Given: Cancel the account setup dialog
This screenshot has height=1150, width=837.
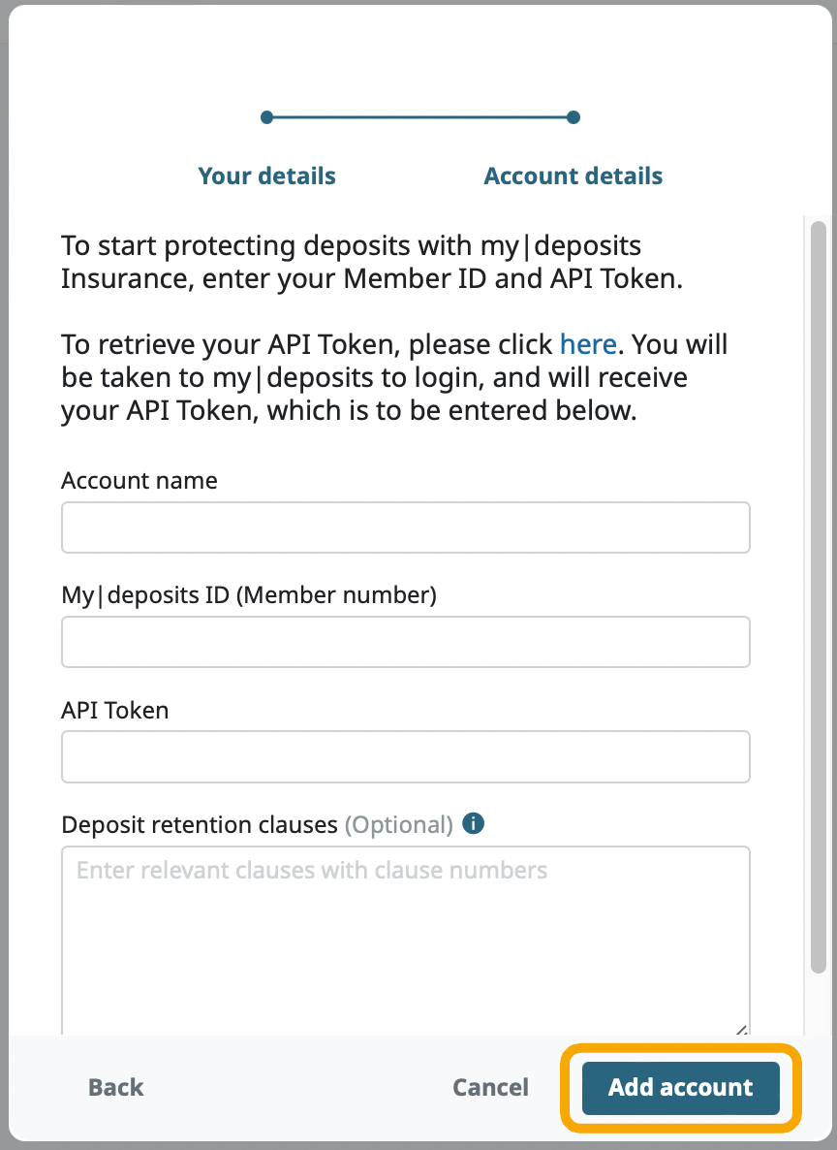Looking at the screenshot, I should [490, 1088].
